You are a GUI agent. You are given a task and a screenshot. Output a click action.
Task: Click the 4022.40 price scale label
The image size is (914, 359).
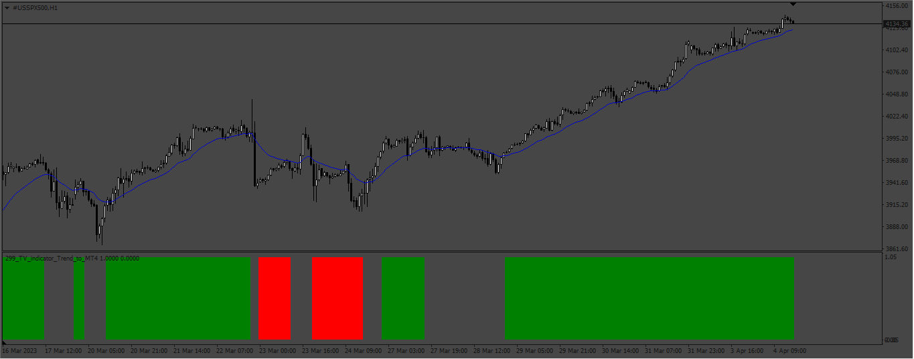click(896, 117)
